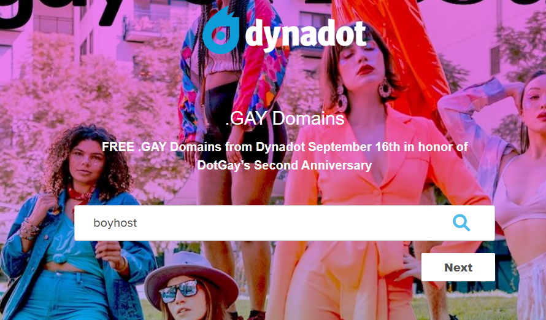
Task: Click the Next button
Action: coord(458,267)
